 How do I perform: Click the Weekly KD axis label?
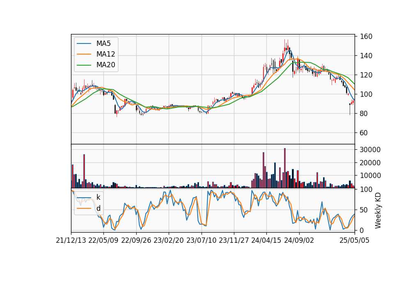(x=378, y=210)
